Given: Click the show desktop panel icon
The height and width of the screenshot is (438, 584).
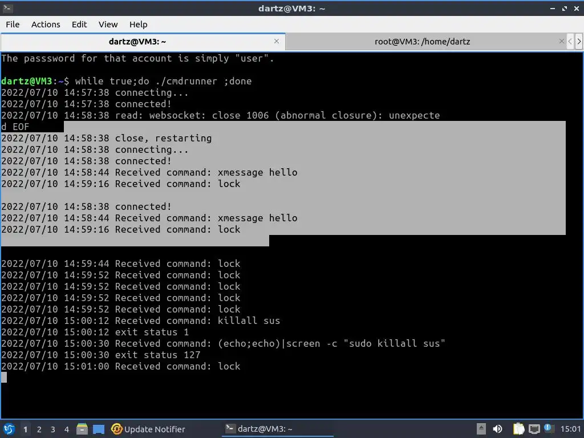Looking at the screenshot, I should 99,429.
